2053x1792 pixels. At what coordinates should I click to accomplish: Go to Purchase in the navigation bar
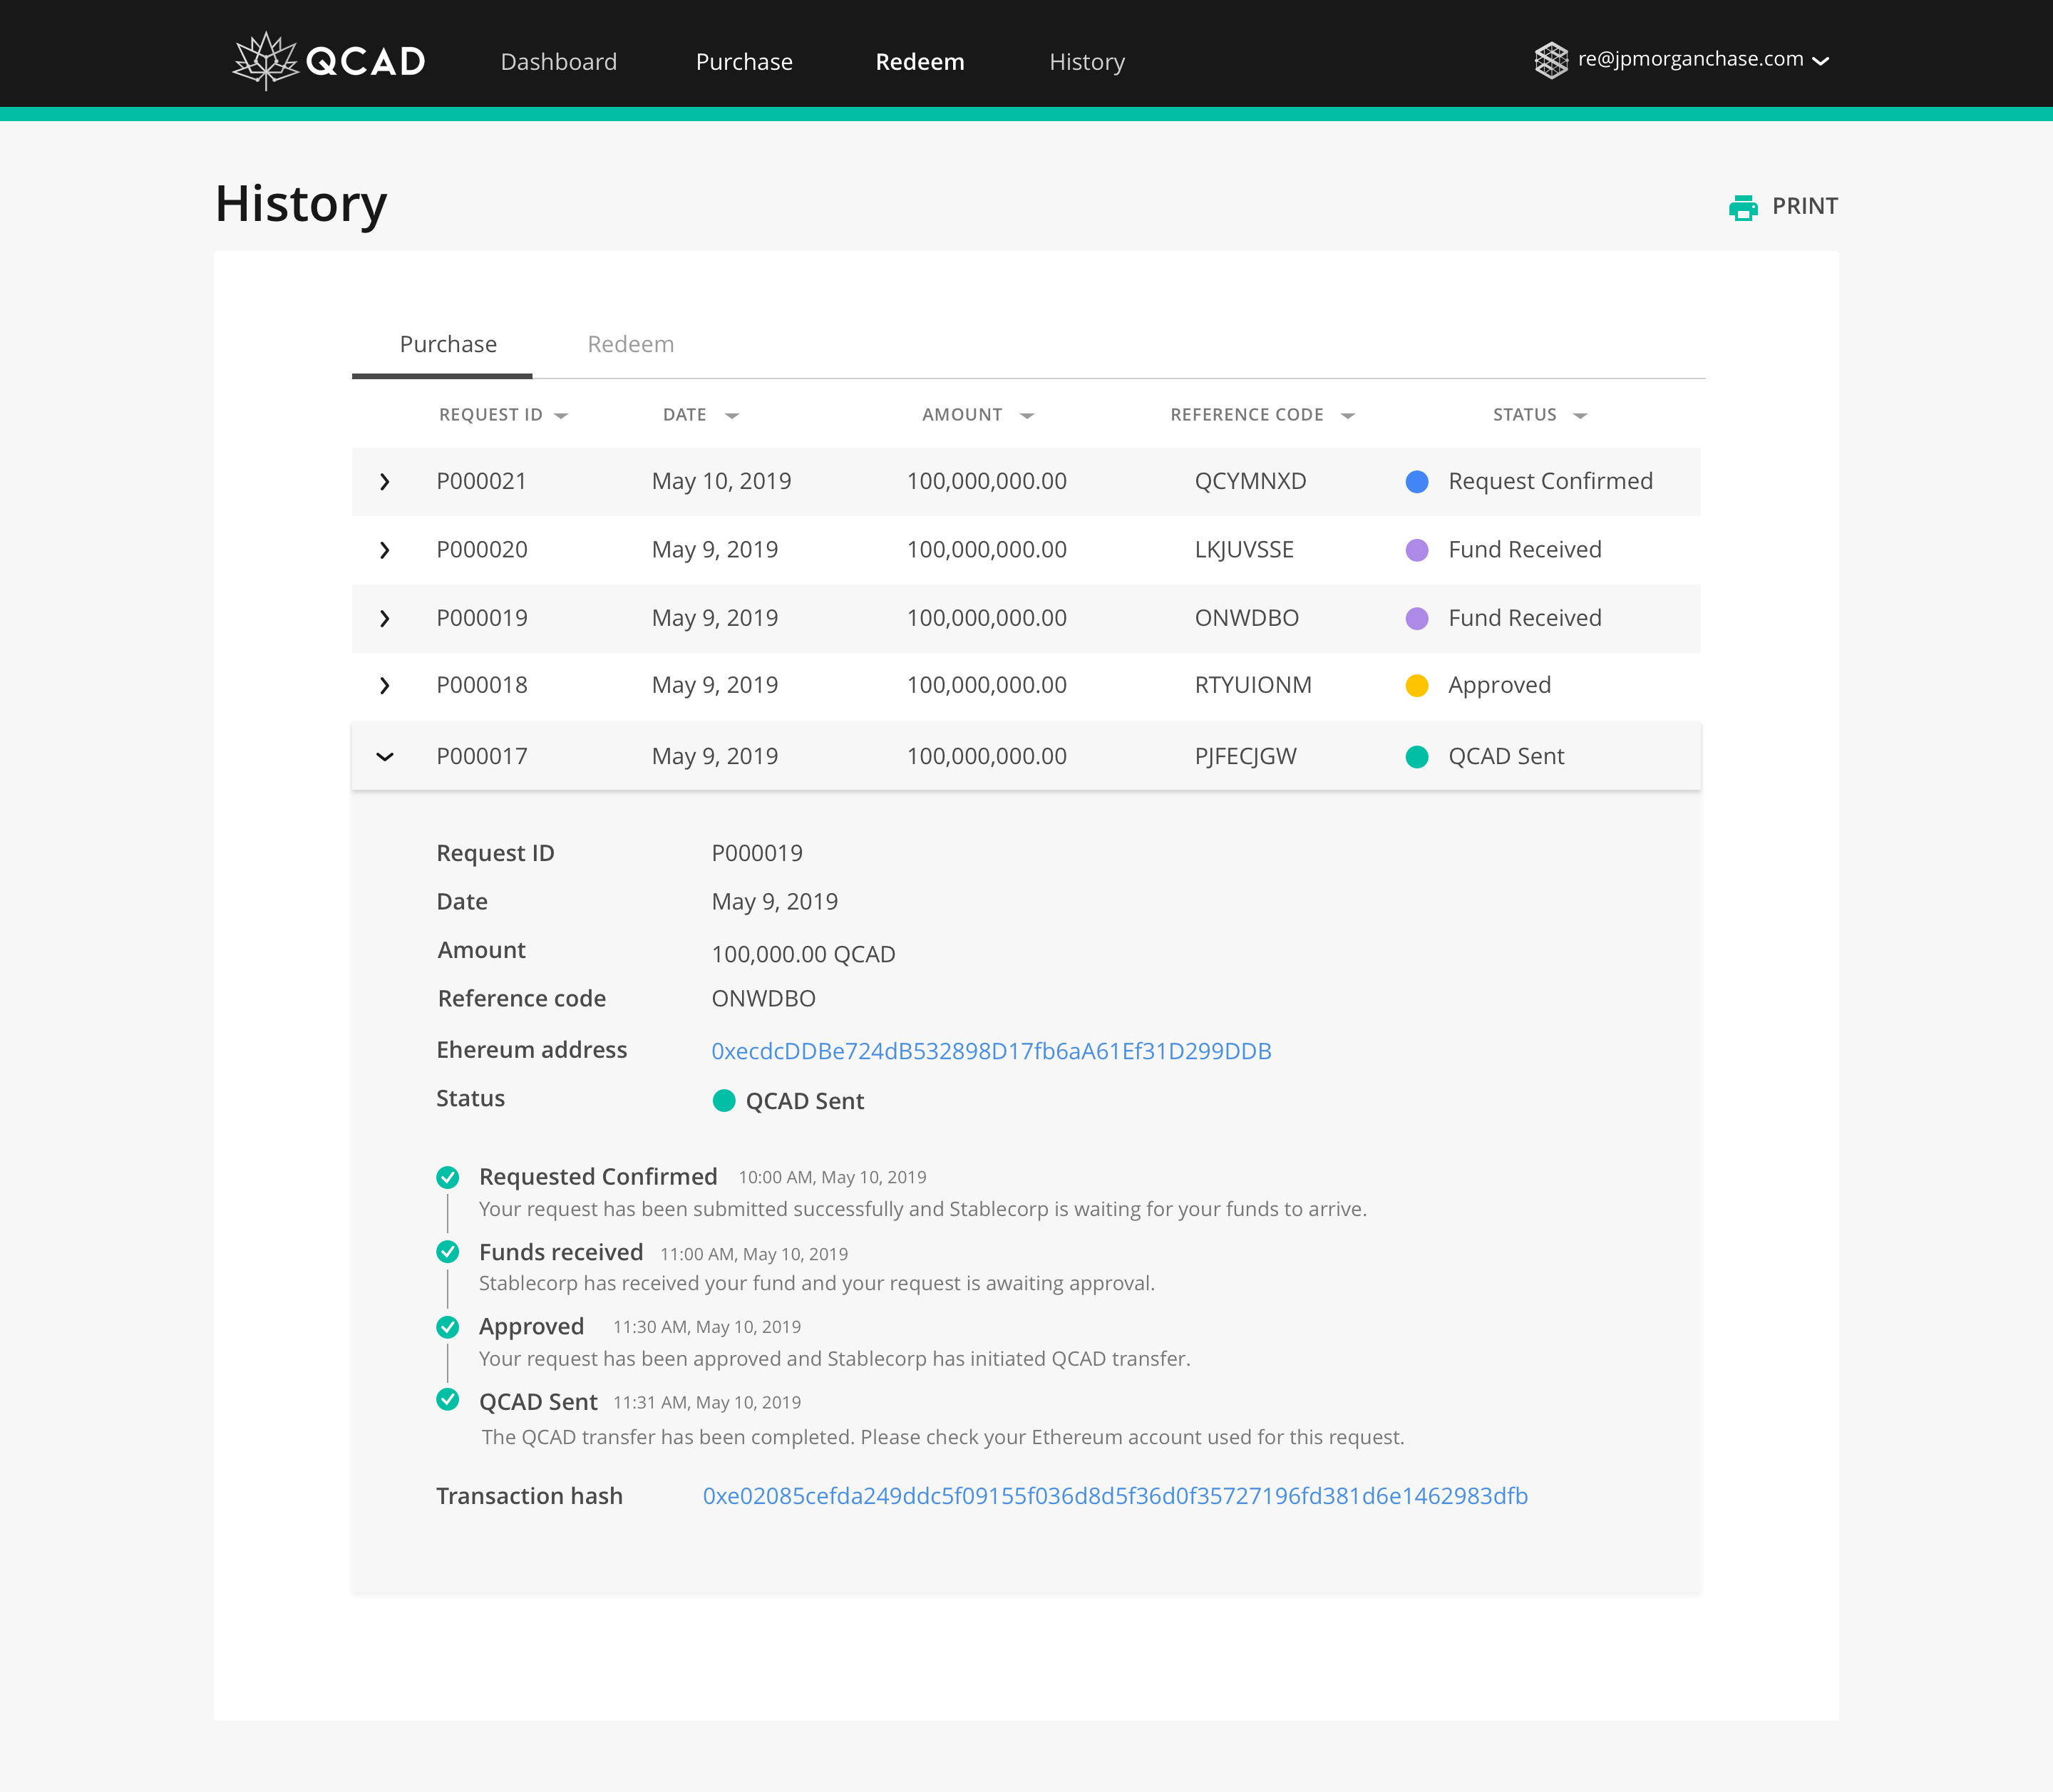click(x=744, y=62)
